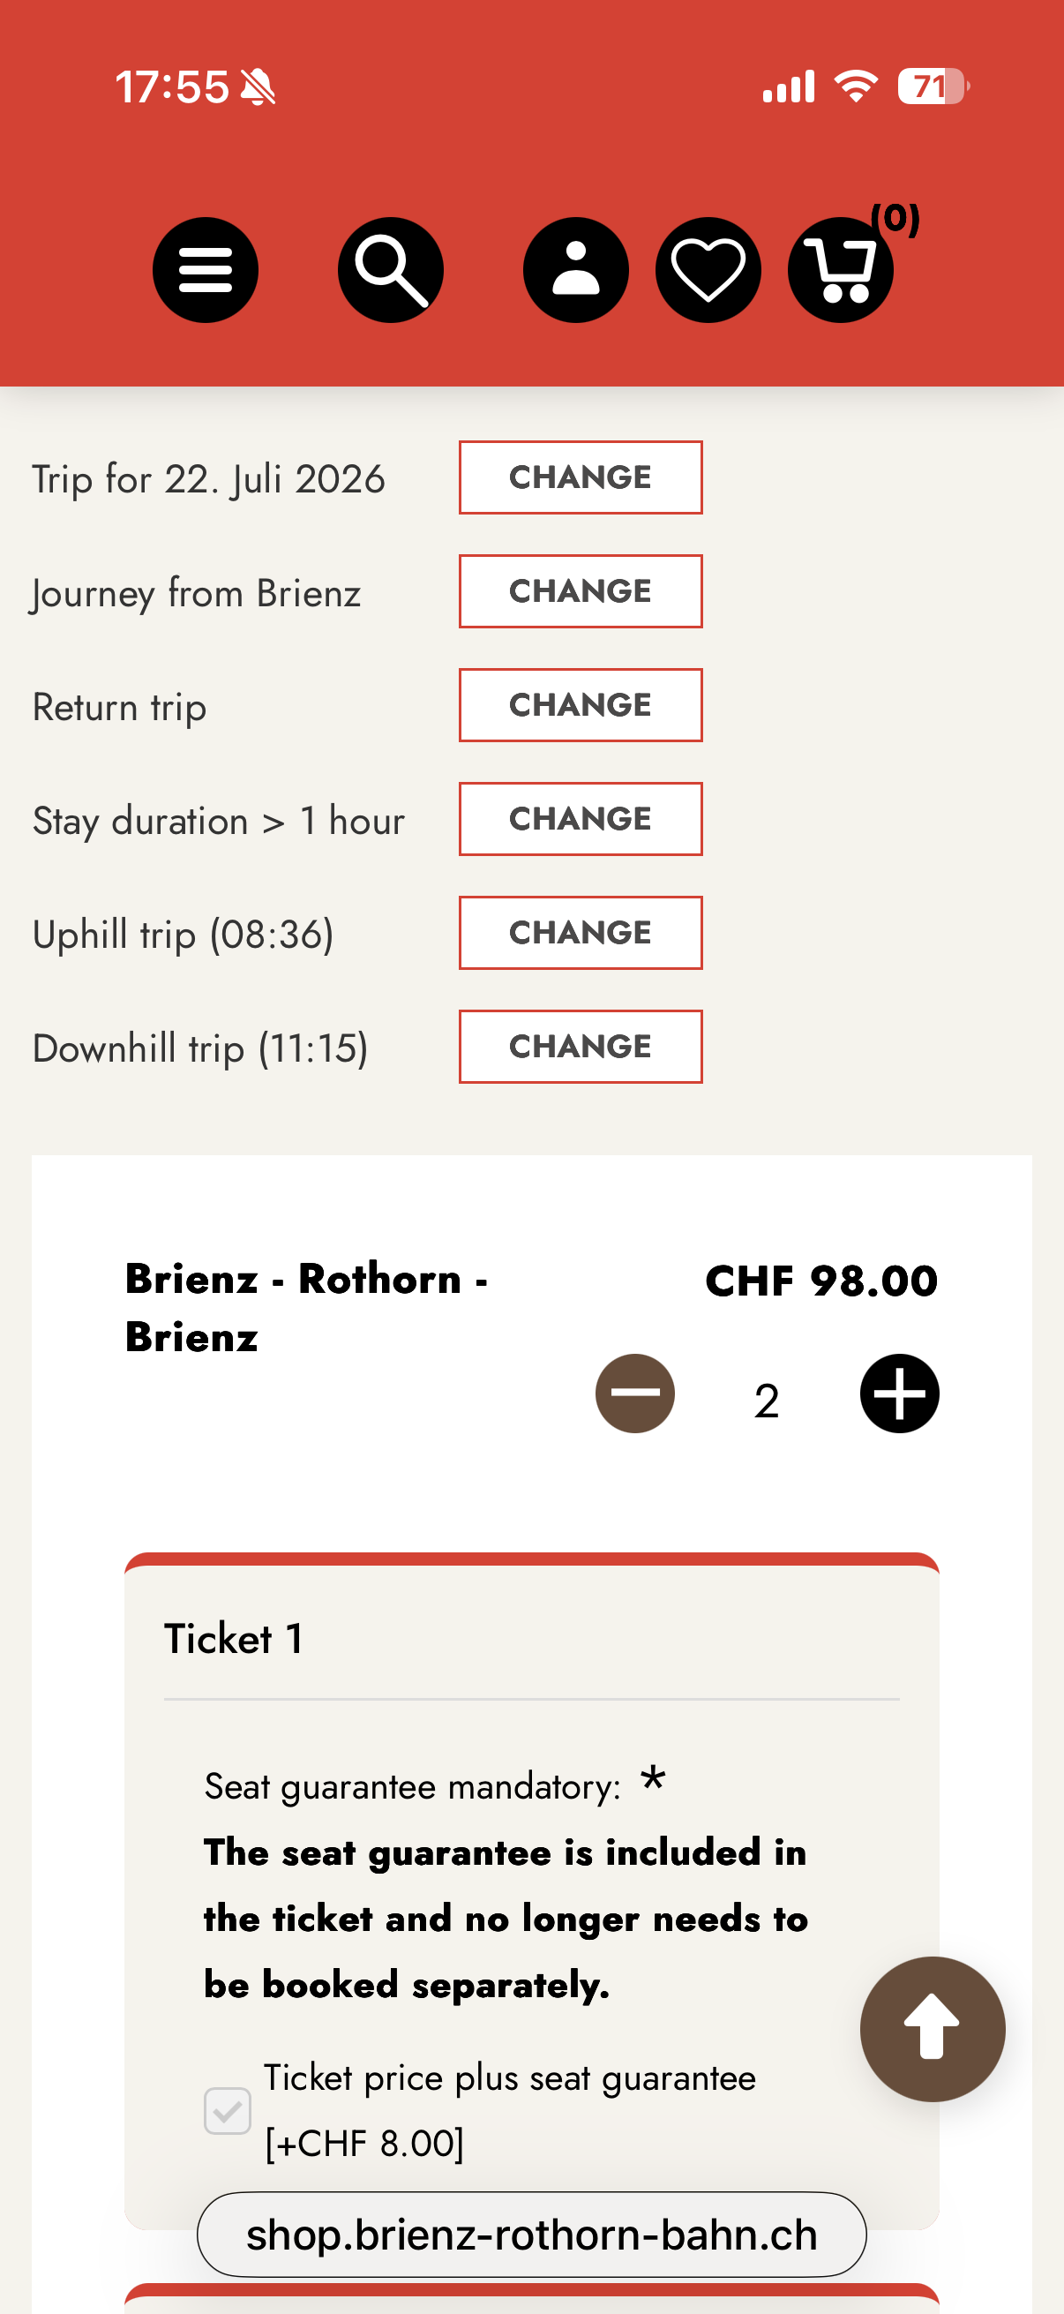Tap the Brienz - Rothorn - Brienz title

(305, 1307)
